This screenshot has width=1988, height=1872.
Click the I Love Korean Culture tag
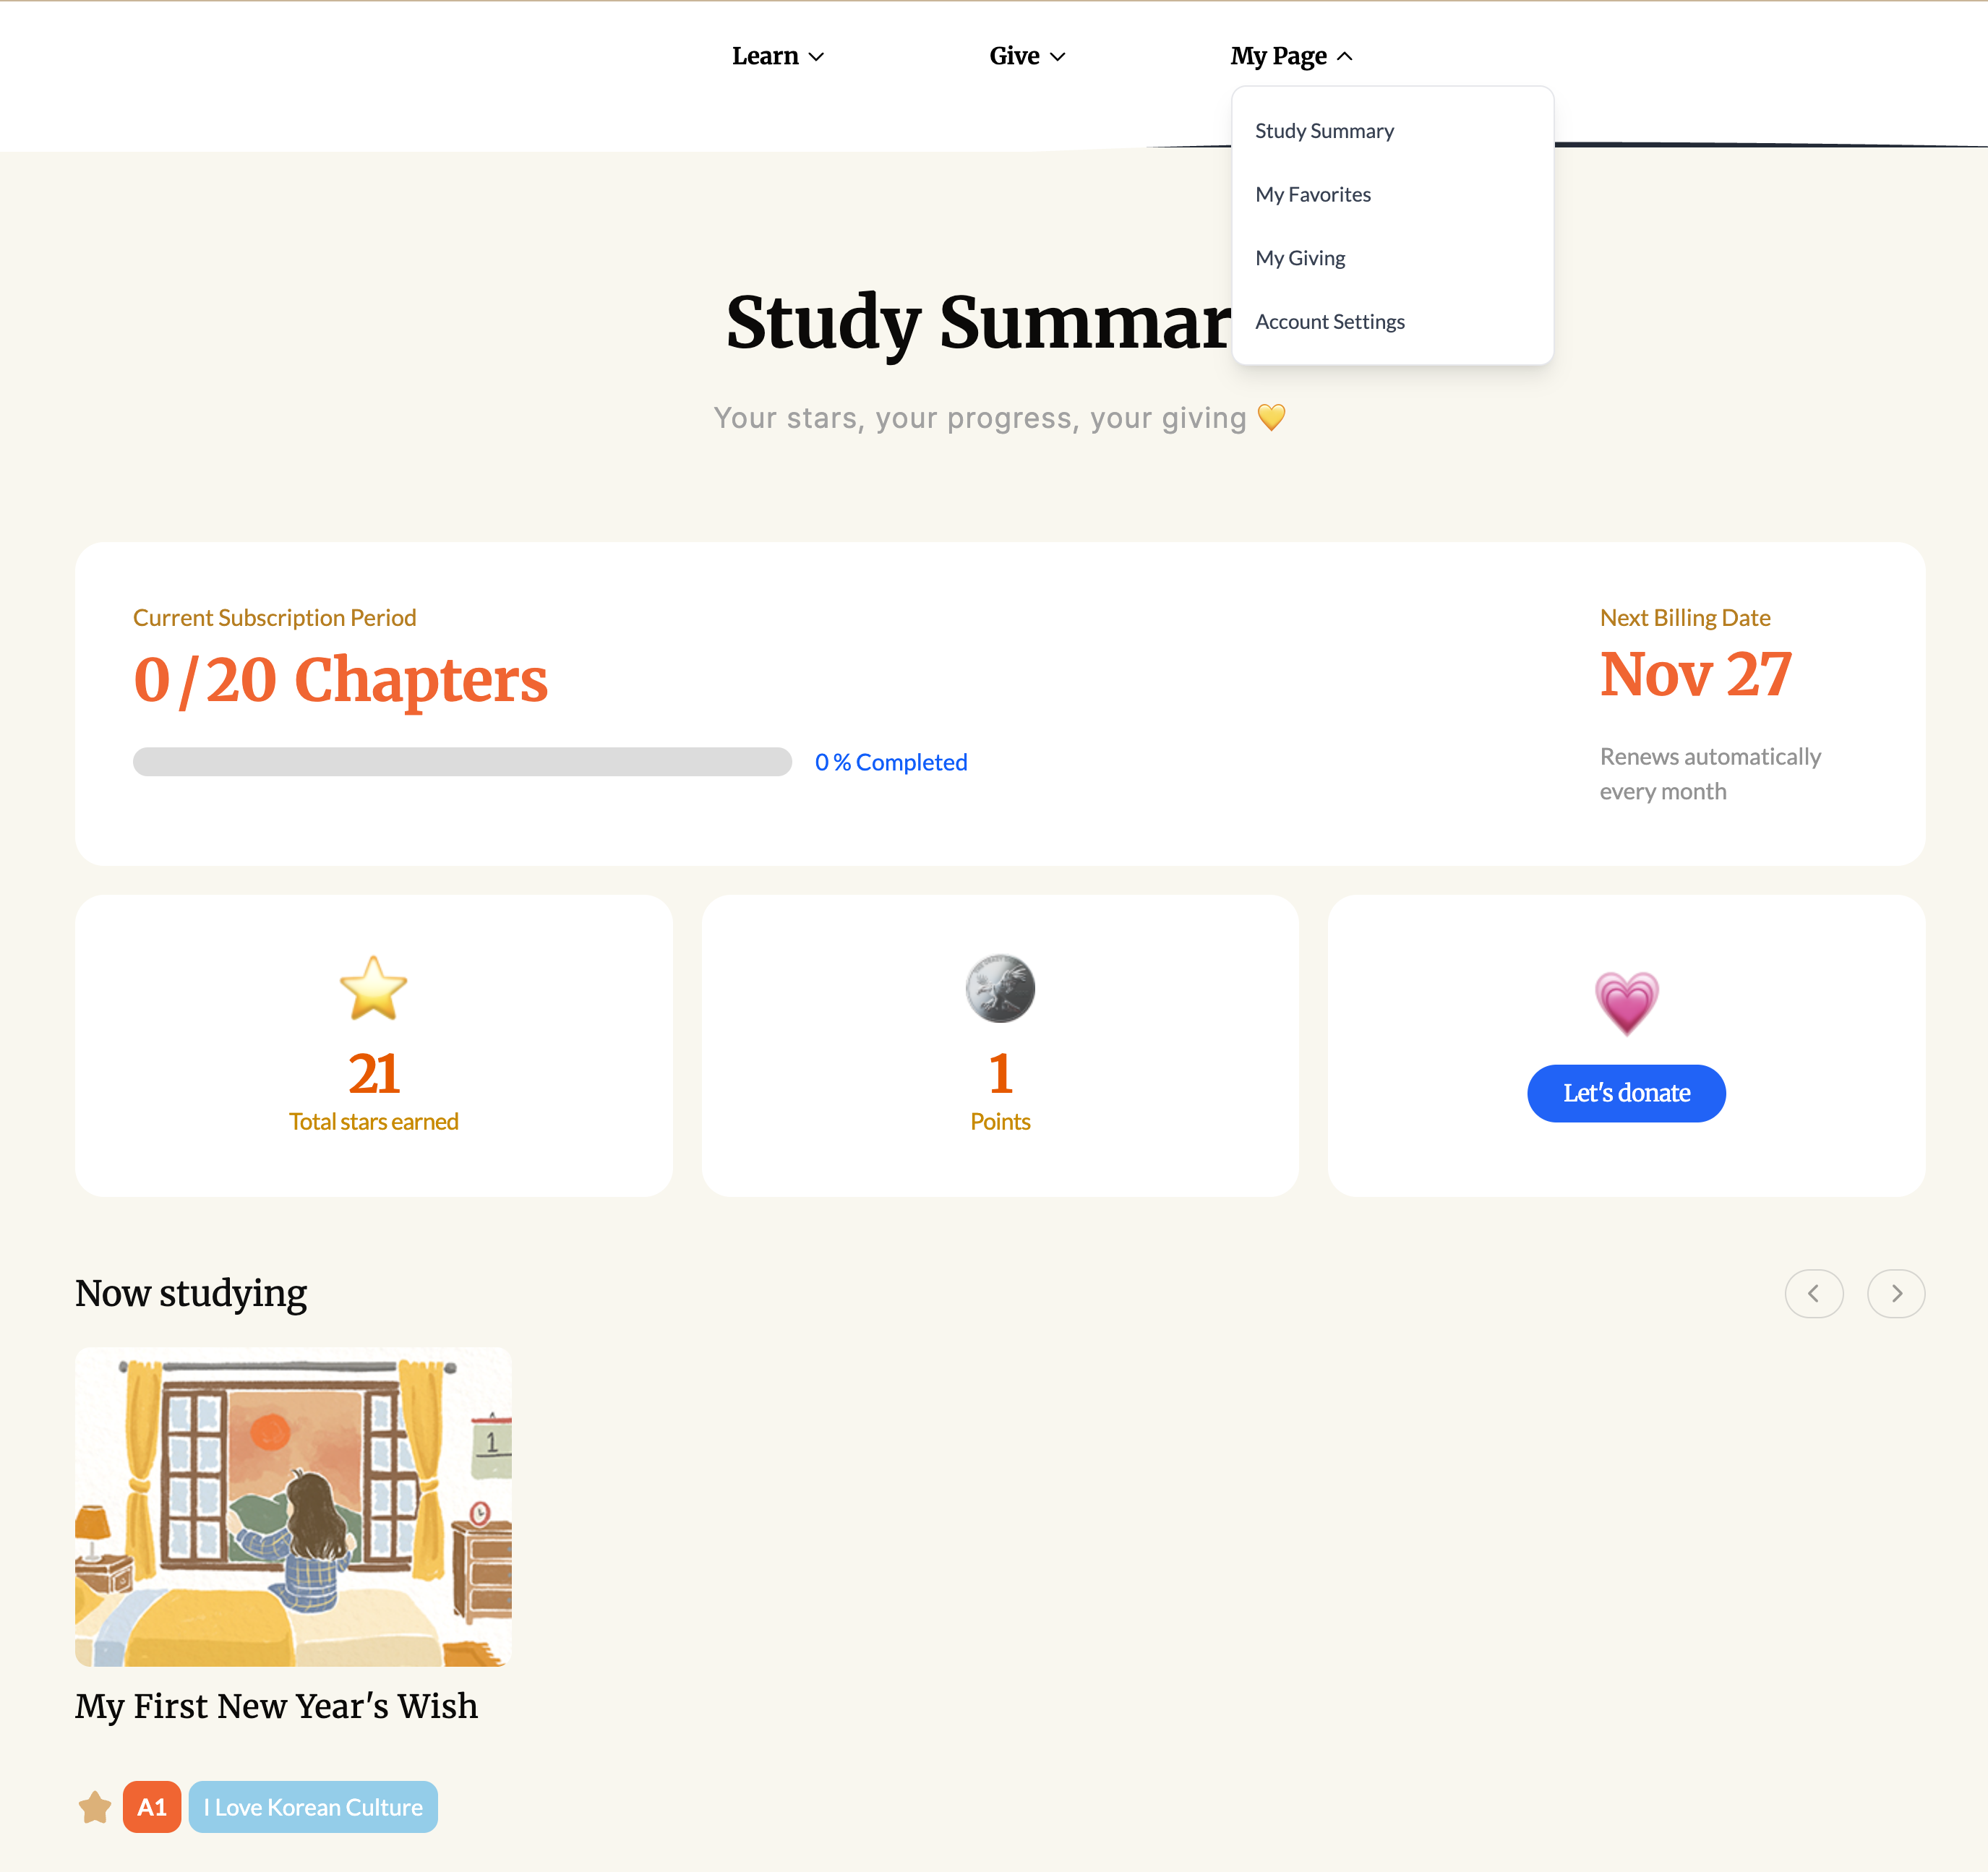coord(313,1807)
